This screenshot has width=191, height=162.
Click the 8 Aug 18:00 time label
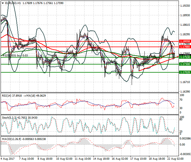[45, 159]
